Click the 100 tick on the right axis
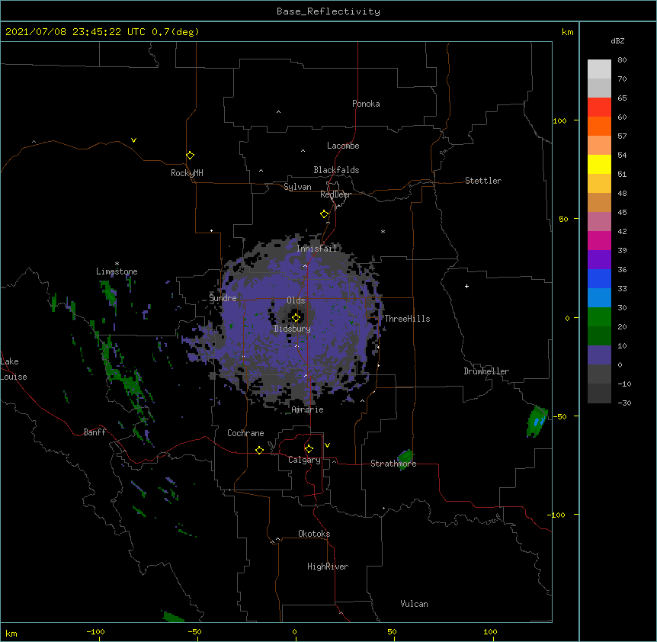The width and height of the screenshot is (657, 642). point(559,120)
